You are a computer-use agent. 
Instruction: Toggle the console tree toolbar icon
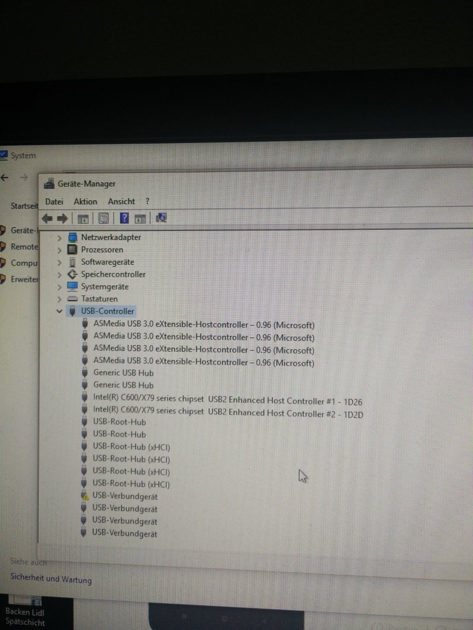point(83,219)
